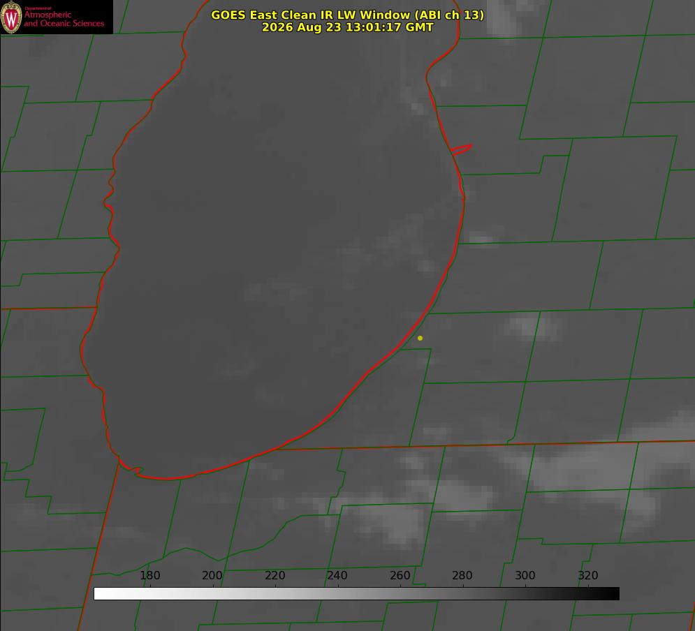Viewport: 695px width, 631px height.
Task: Click the small red hook-shaped inlet on the east shoreline
Action: [462, 149]
